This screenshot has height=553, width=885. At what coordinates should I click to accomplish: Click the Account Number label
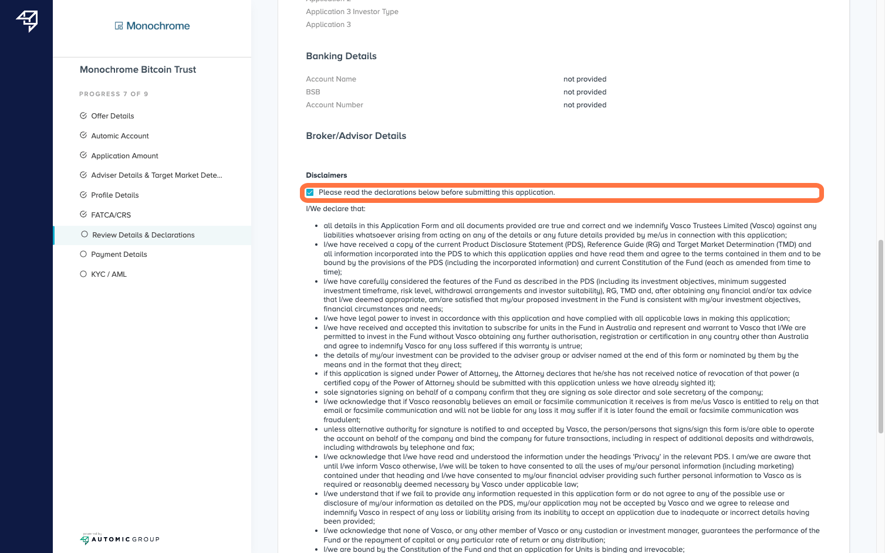[335, 105]
